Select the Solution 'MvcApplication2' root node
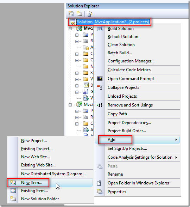Image resolution: width=190 pixels, height=207 pixels. (x=113, y=22)
